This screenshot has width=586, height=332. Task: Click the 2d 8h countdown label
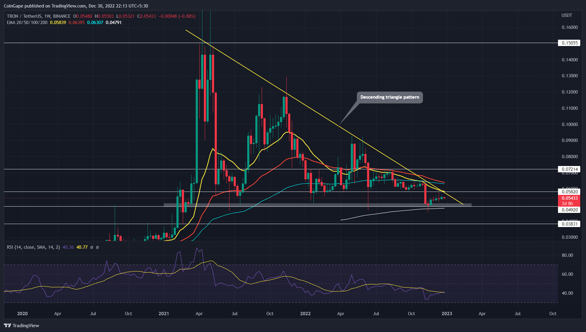[x=567, y=204]
